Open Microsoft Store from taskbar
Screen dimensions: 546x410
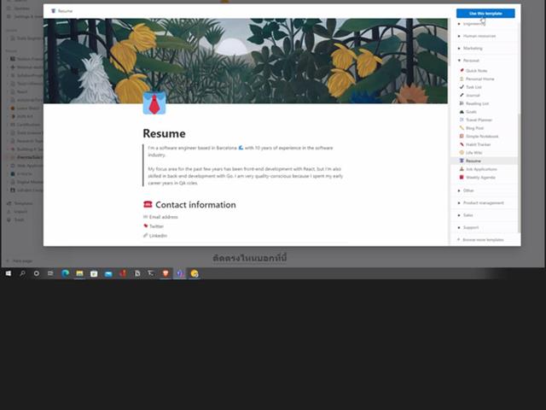coord(94,273)
